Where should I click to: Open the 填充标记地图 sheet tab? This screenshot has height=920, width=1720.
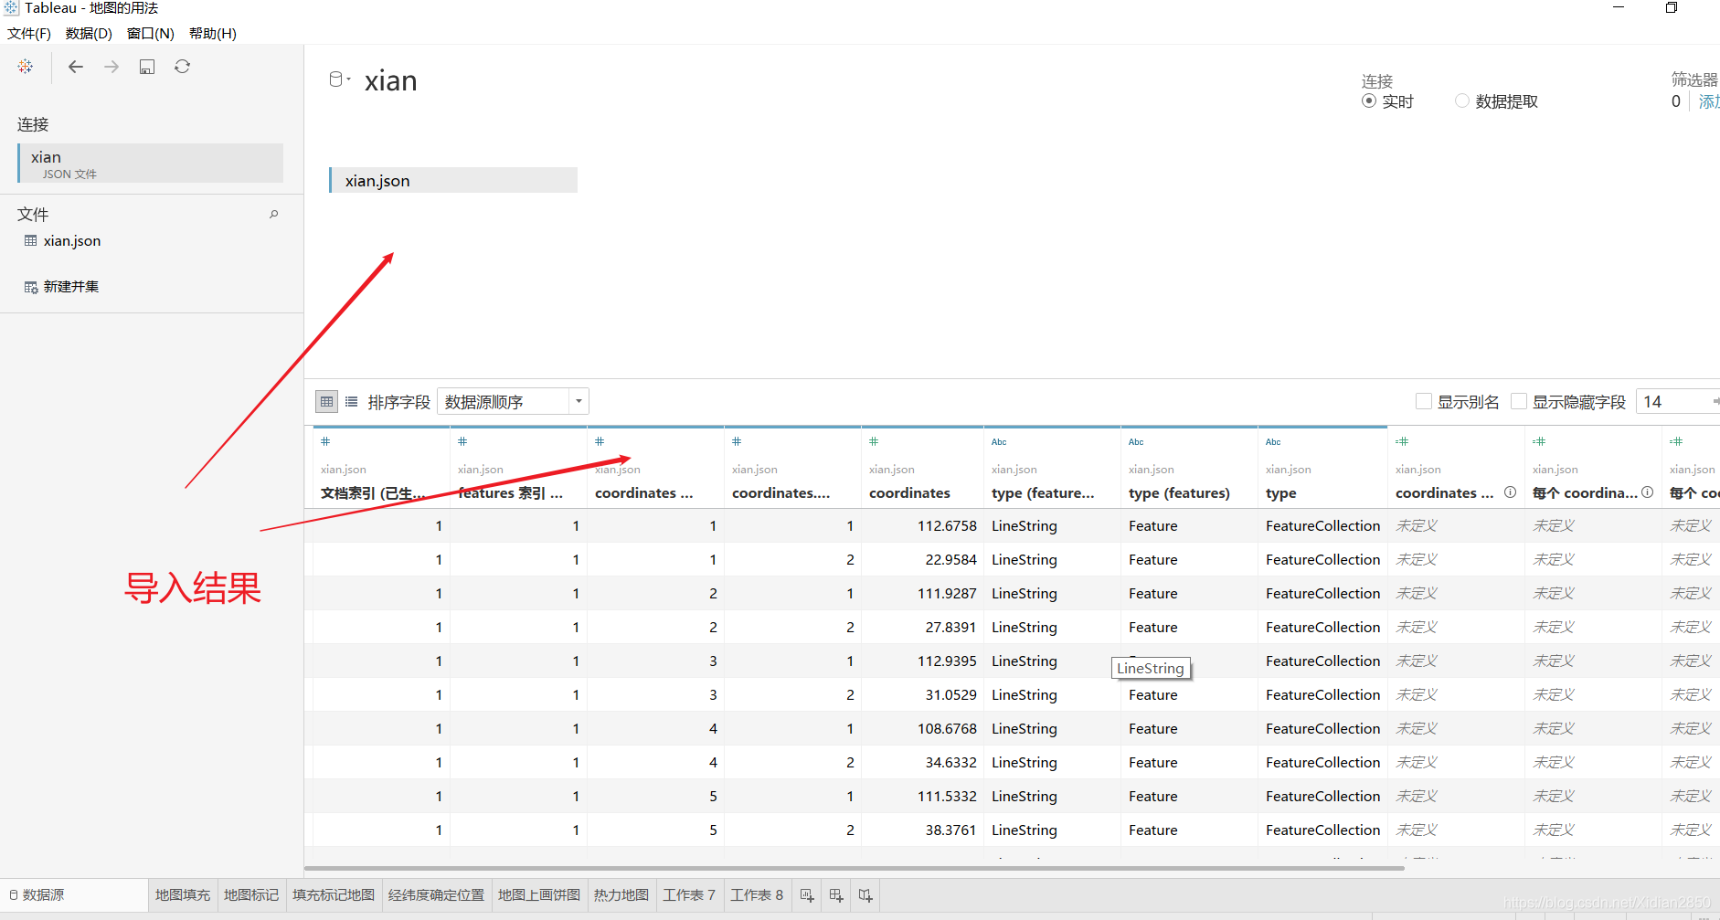[x=334, y=895]
